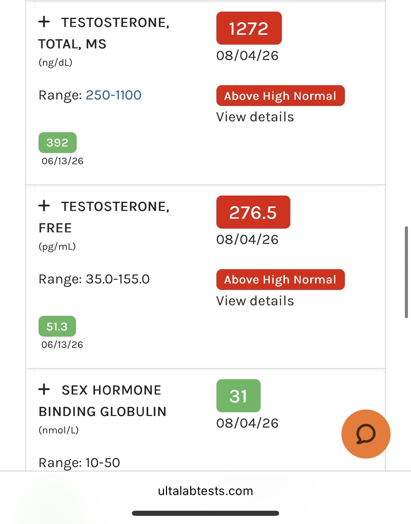The width and height of the screenshot is (411, 524).
Task: Click the 250-1100 range link
Action: (x=113, y=95)
